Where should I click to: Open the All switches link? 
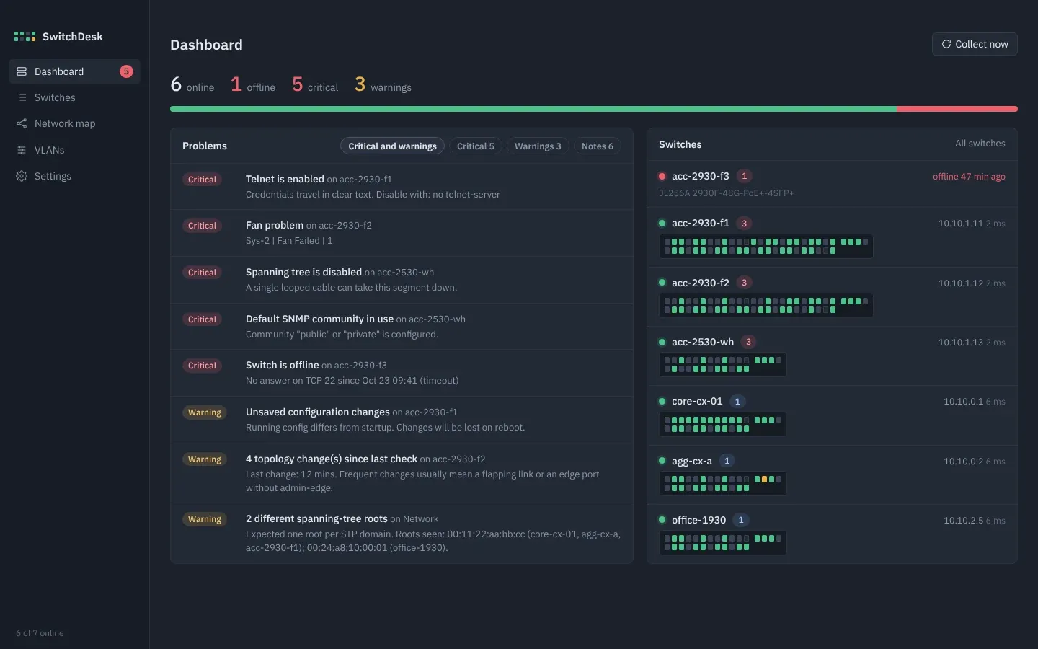pyautogui.click(x=980, y=144)
